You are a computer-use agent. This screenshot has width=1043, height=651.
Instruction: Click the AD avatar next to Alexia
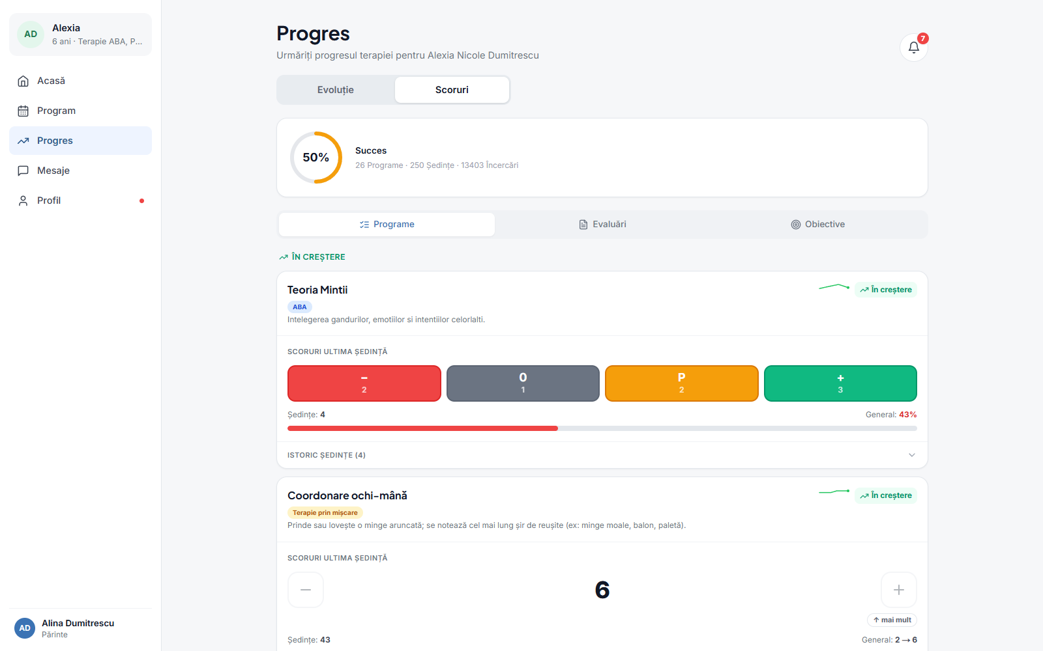tap(31, 35)
